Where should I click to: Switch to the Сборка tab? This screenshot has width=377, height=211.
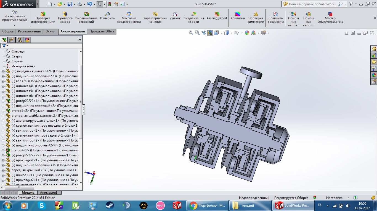[x=8, y=32]
